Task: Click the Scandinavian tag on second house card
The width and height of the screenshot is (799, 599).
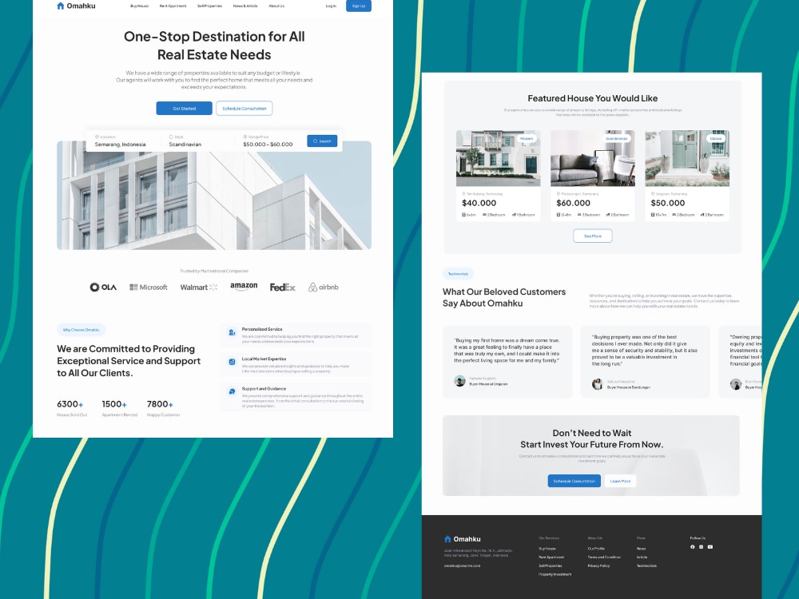Action: [617, 138]
